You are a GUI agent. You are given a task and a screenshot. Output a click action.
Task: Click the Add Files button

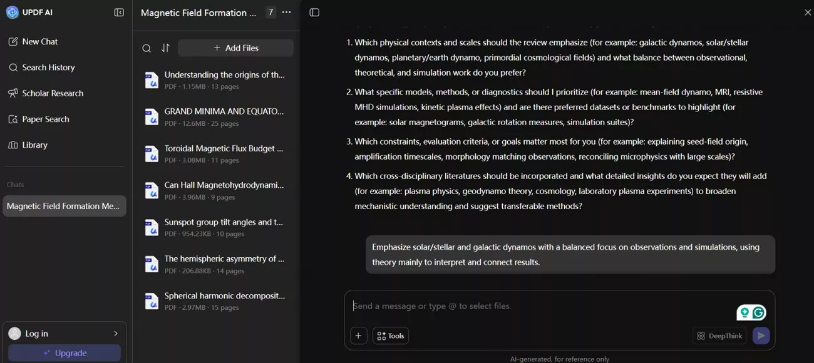tap(235, 48)
